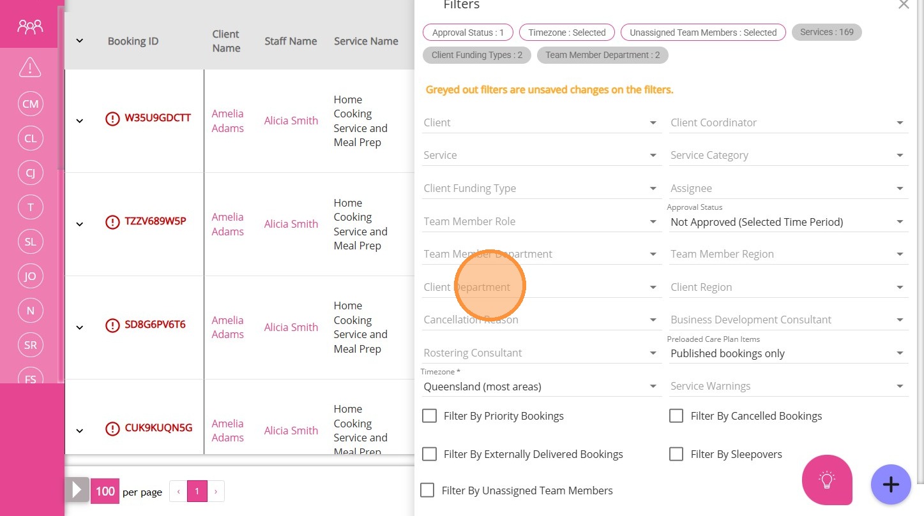Enable Filter By Priority Bookings checkbox

tap(429, 416)
